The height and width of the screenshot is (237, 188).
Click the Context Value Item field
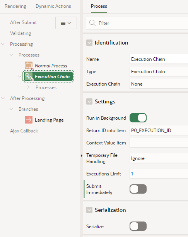tap(159, 143)
